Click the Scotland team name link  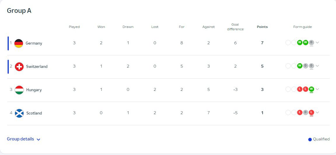(x=34, y=113)
